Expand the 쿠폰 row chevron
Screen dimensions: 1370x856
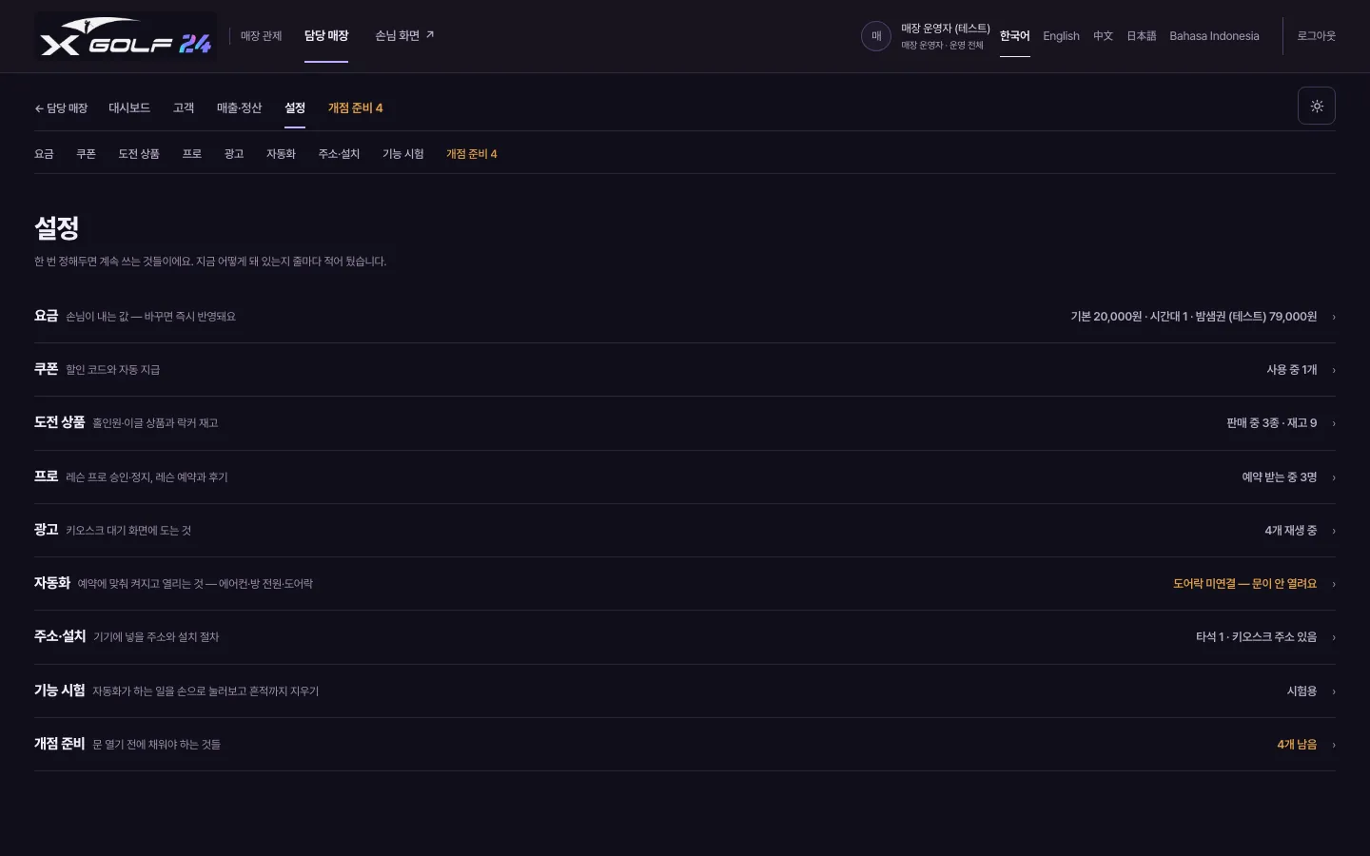(x=1334, y=370)
